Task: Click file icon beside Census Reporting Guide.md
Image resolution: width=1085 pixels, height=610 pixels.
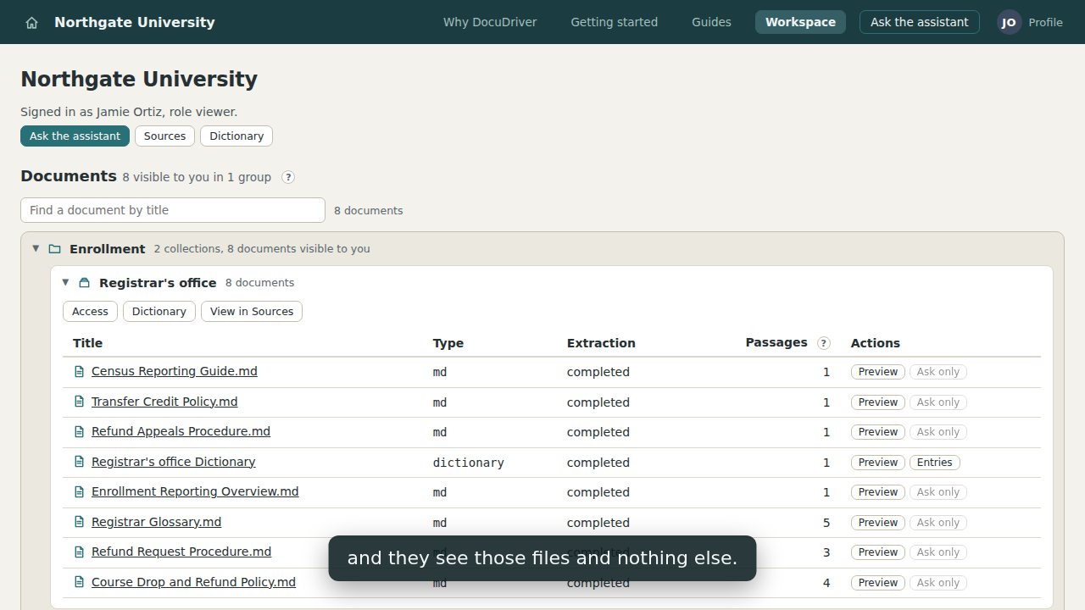Action: pos(80,372)
